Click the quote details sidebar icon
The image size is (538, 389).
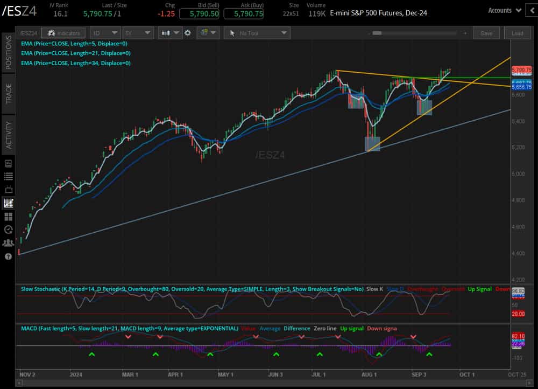pos(8,164)
